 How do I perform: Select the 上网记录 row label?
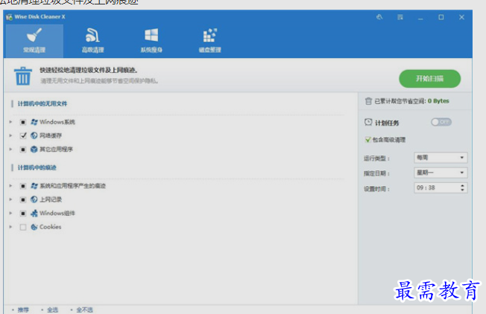tap(51, 199)
